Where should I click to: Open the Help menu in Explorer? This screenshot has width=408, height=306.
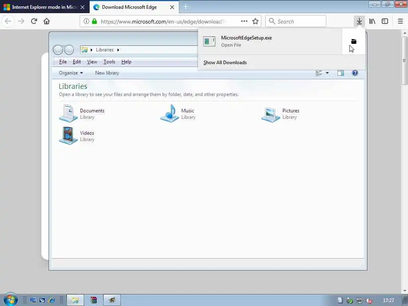[x=126, y=62]
